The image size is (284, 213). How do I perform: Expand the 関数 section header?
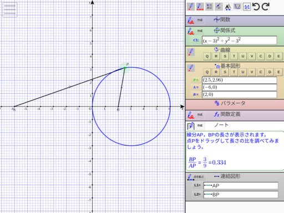point(222,19)
